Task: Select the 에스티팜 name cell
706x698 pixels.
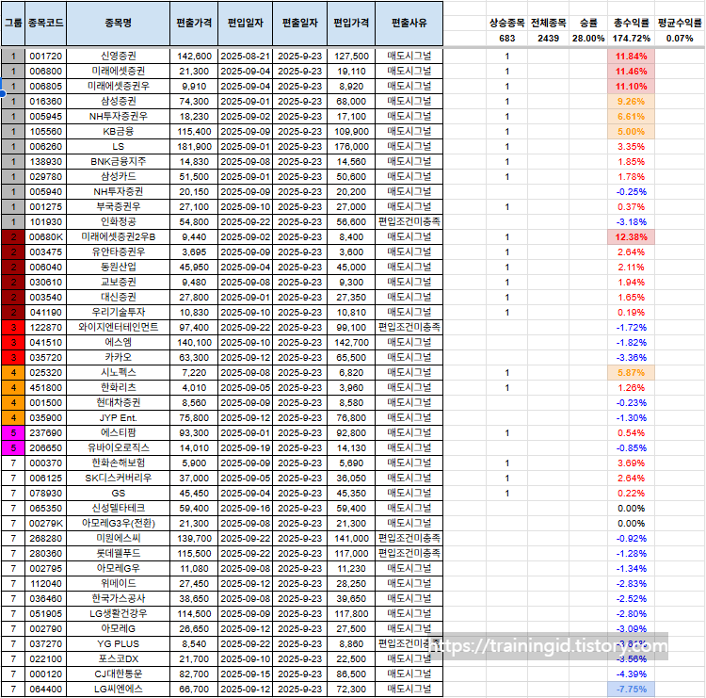Action: coord(118,433)
